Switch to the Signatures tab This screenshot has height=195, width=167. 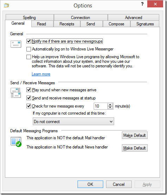[x=145, y=24]
